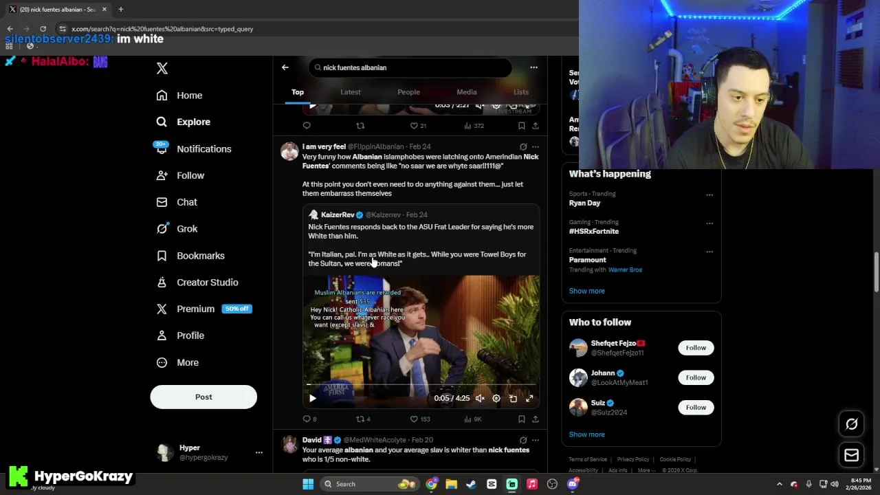
Task: Switch to the People tab
Action: tap(408, 92)
